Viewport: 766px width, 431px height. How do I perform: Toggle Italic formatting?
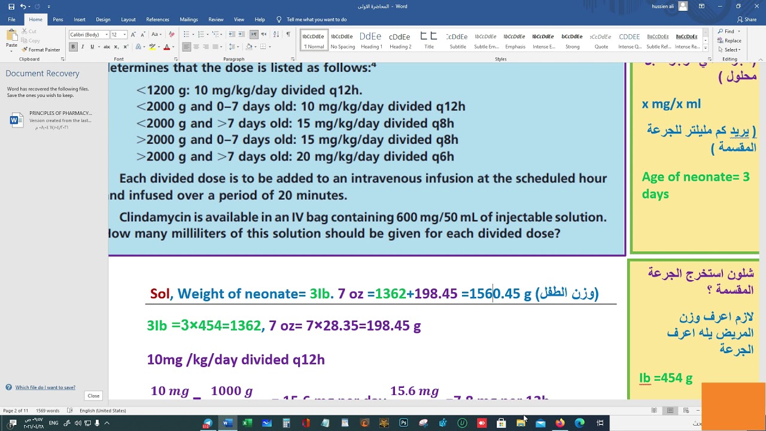(83, 47)
